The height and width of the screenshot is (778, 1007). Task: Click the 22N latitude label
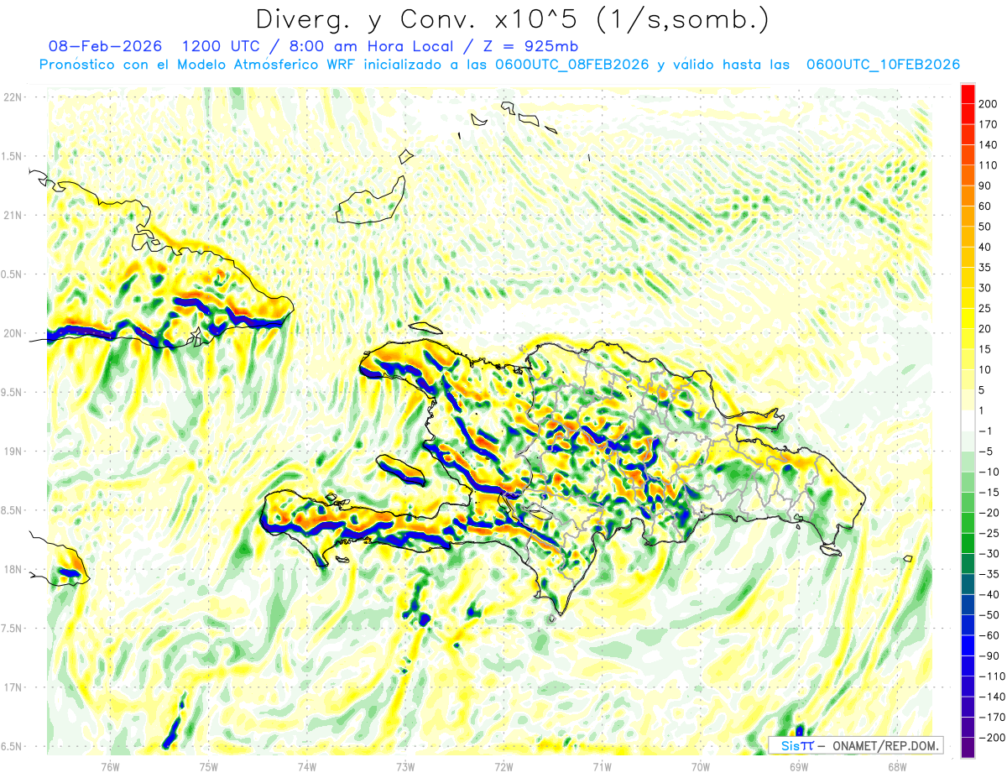point(13,97)
